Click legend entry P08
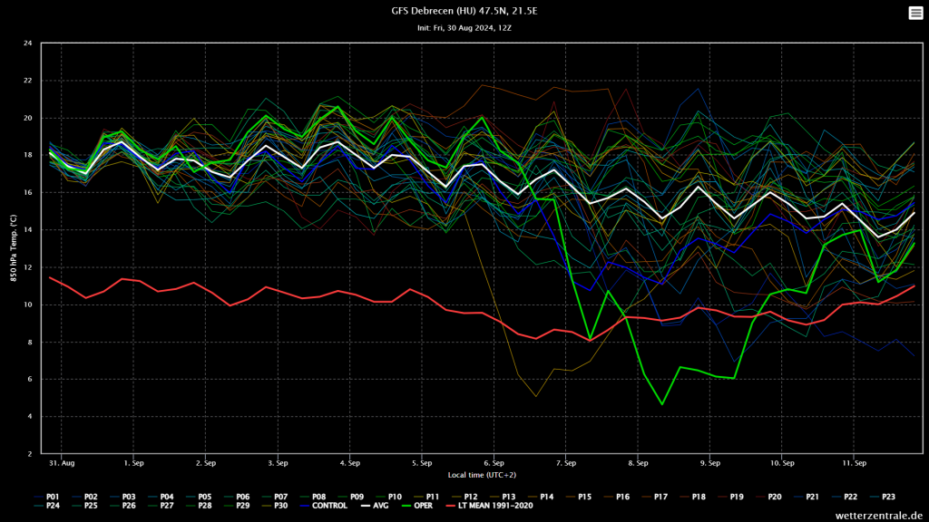 pos(318,497)
